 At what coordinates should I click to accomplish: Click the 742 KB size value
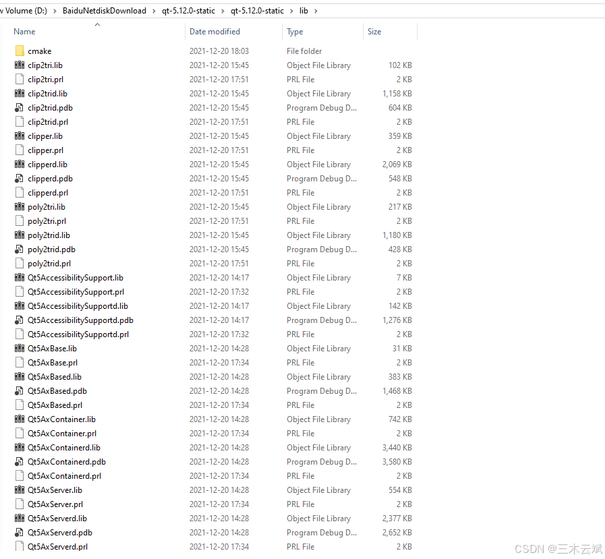pos(400,419)
